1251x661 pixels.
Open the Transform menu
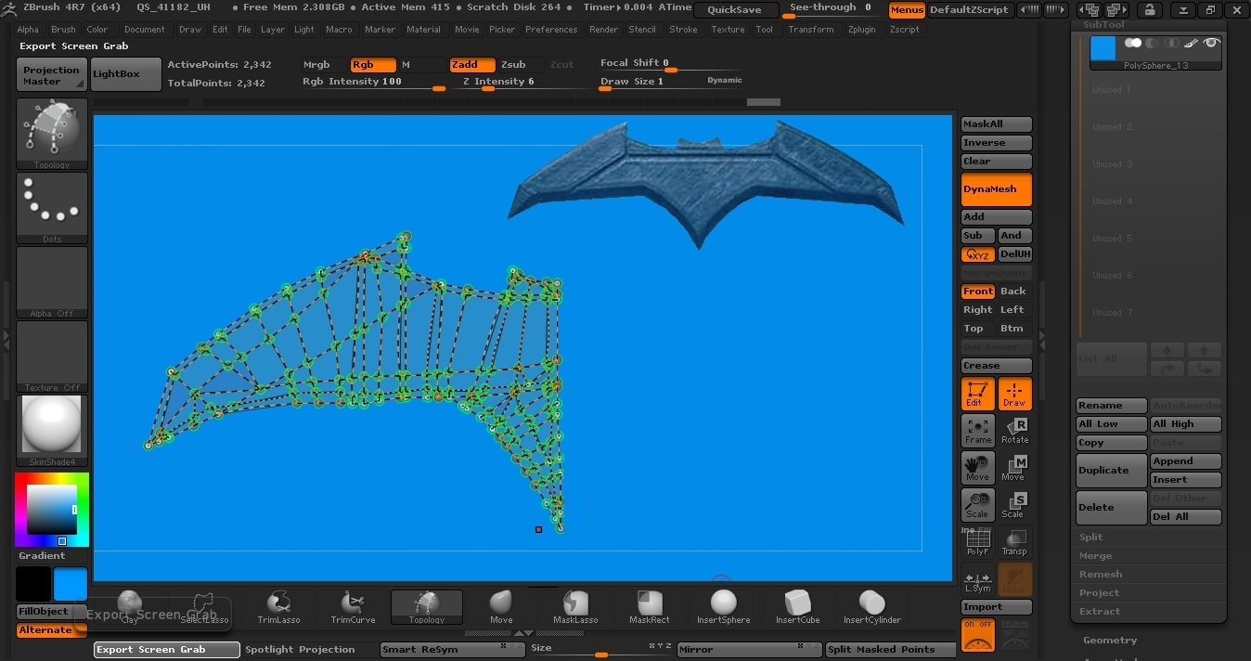coord(811,30)
